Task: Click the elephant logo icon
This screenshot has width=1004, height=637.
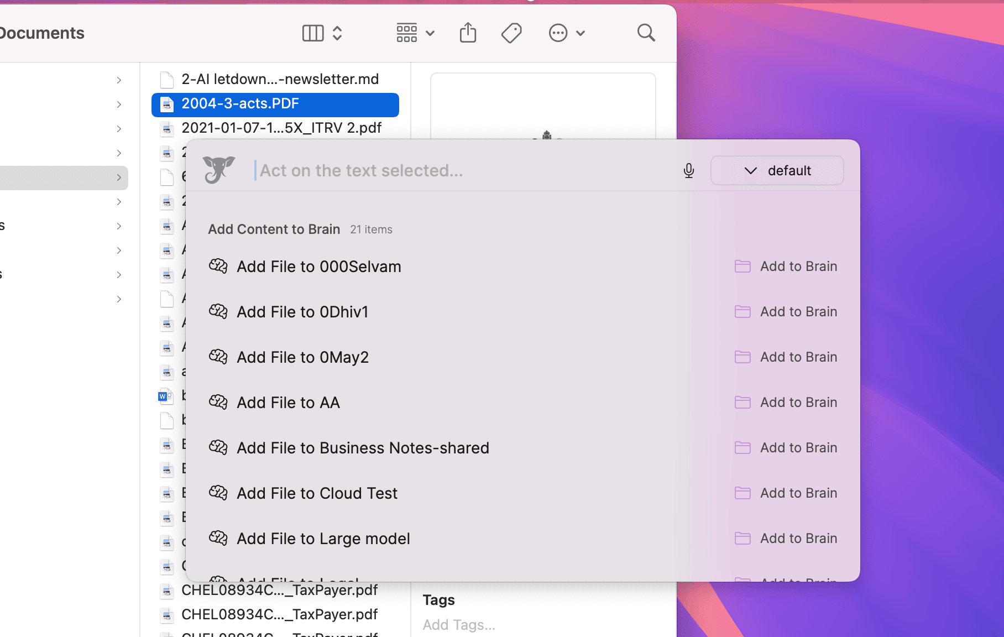Action: [218, 170]
